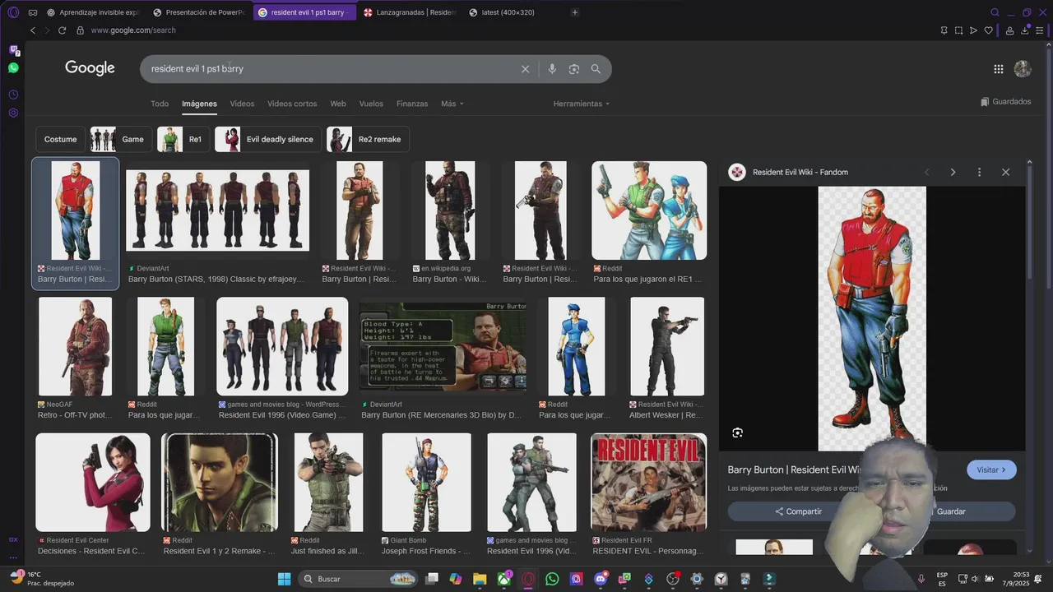Open RESIDENT EVIL FR Personnages thumbnail
Image resolution: width=1053 pixels, height=592 pixels.
(648, 483)
